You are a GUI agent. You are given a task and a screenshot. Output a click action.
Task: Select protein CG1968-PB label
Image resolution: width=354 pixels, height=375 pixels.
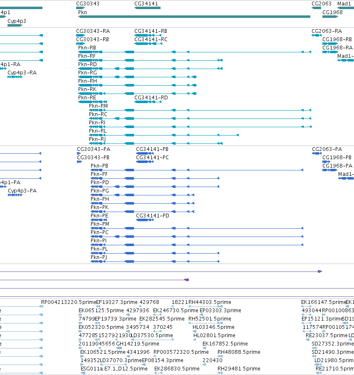337,158
